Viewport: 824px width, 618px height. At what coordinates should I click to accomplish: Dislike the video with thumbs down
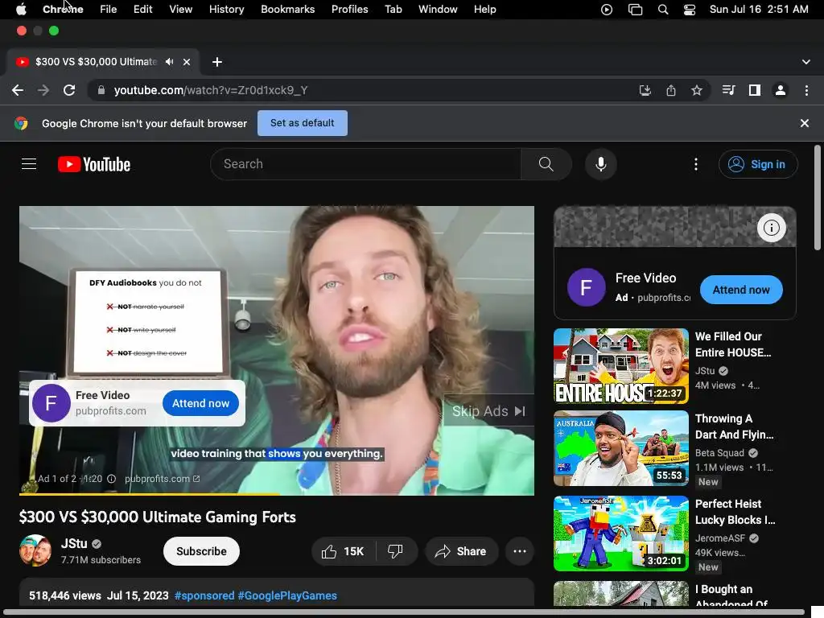tap(395, 551)
